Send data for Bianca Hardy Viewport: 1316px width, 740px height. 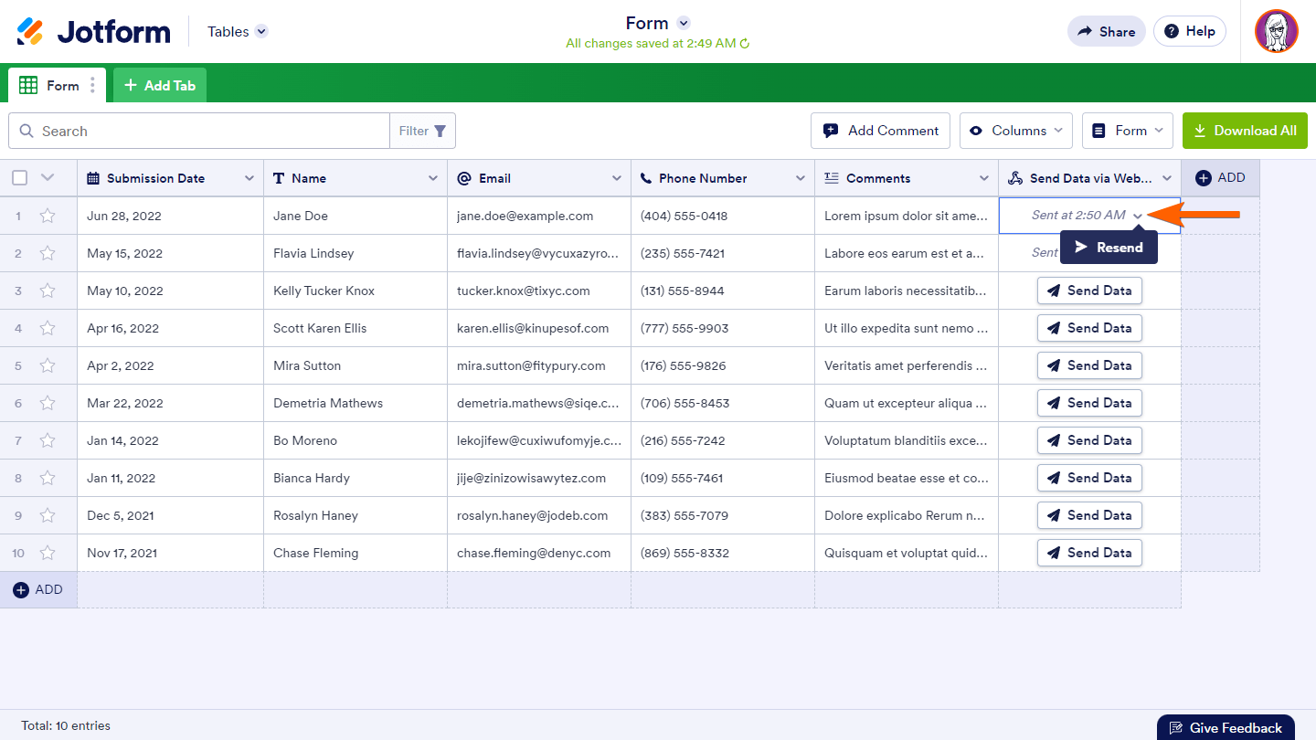pyautogui.click(x=1089, y=478)
